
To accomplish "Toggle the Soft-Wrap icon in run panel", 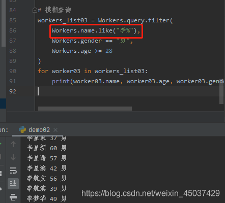I will click(x=13, y=171).
